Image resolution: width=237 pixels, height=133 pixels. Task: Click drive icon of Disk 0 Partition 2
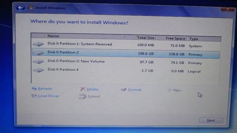[38, 53]
